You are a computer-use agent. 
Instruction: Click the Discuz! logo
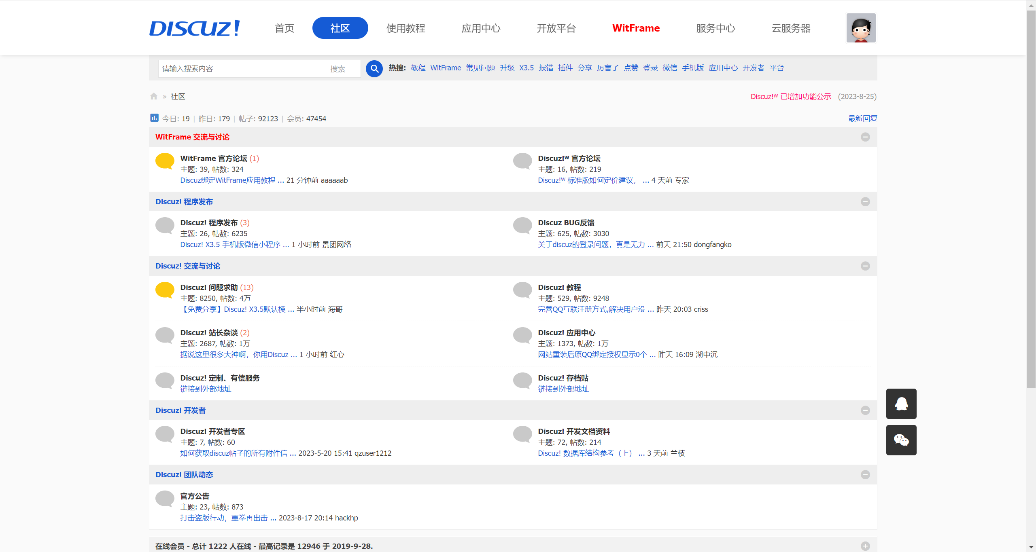(195, 28)
